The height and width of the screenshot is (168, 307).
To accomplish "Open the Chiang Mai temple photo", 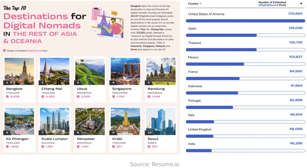I will click(x=55, y=71).
